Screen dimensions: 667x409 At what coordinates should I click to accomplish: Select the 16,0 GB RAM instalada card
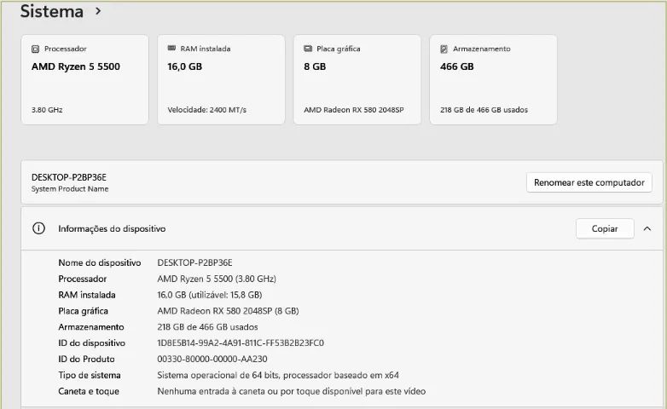point(221,79)
